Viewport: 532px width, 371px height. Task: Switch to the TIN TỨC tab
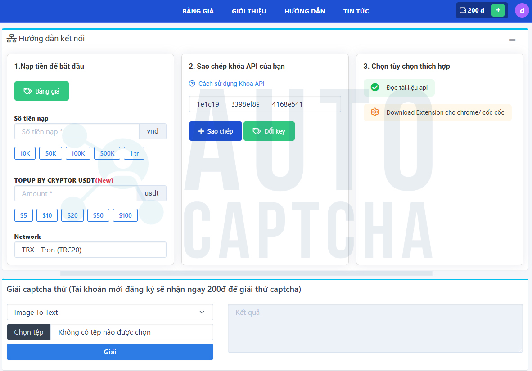click(x=356, y=11)
